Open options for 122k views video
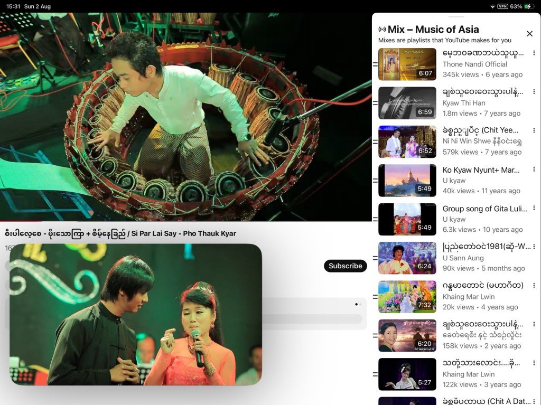Screen dimensions: 541x405 point(534,363)
